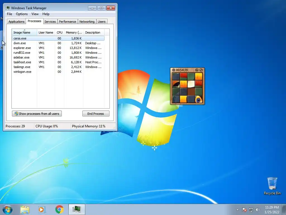
Task: Select the taskmgr.exe process
Action: pos(58,67)
